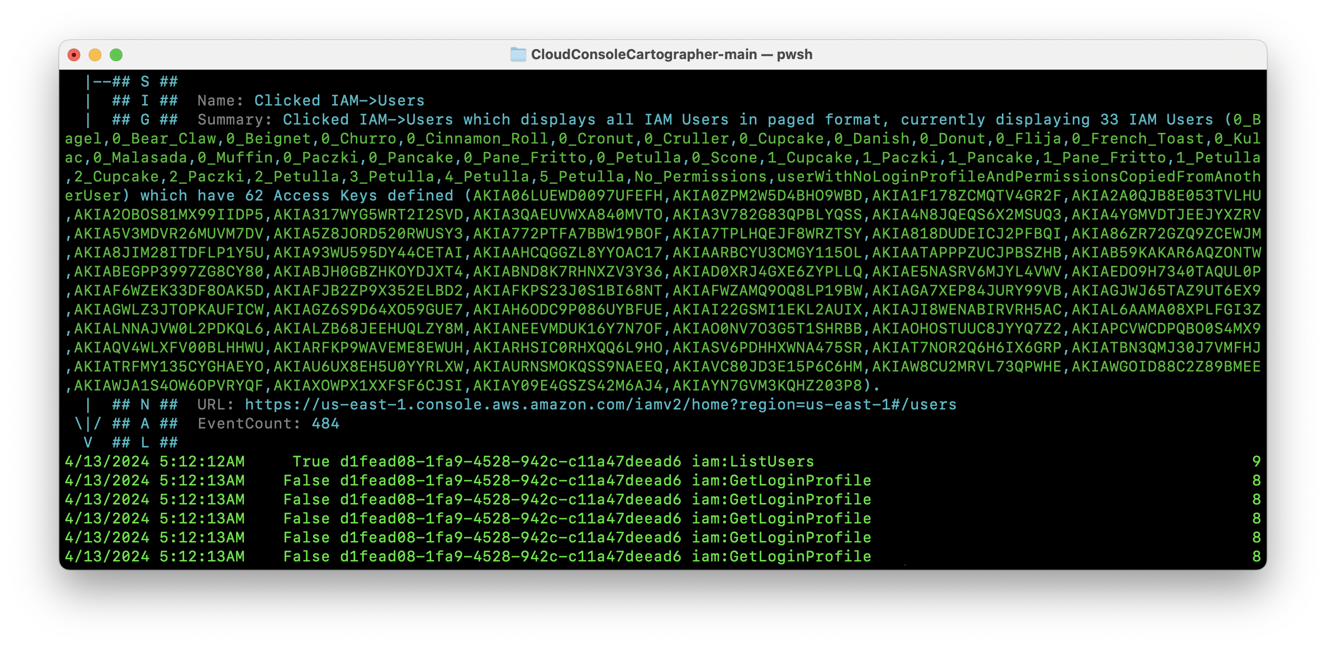
Task: Click the text '62 Access Keys defined'
Action: point(349,195)
